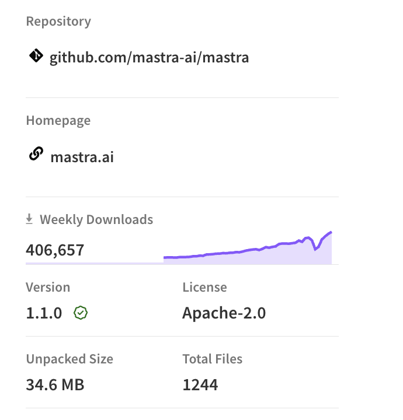Click the Weekly Downloads label
Viewport: 403px width, 420px height.
click(96, 220)
